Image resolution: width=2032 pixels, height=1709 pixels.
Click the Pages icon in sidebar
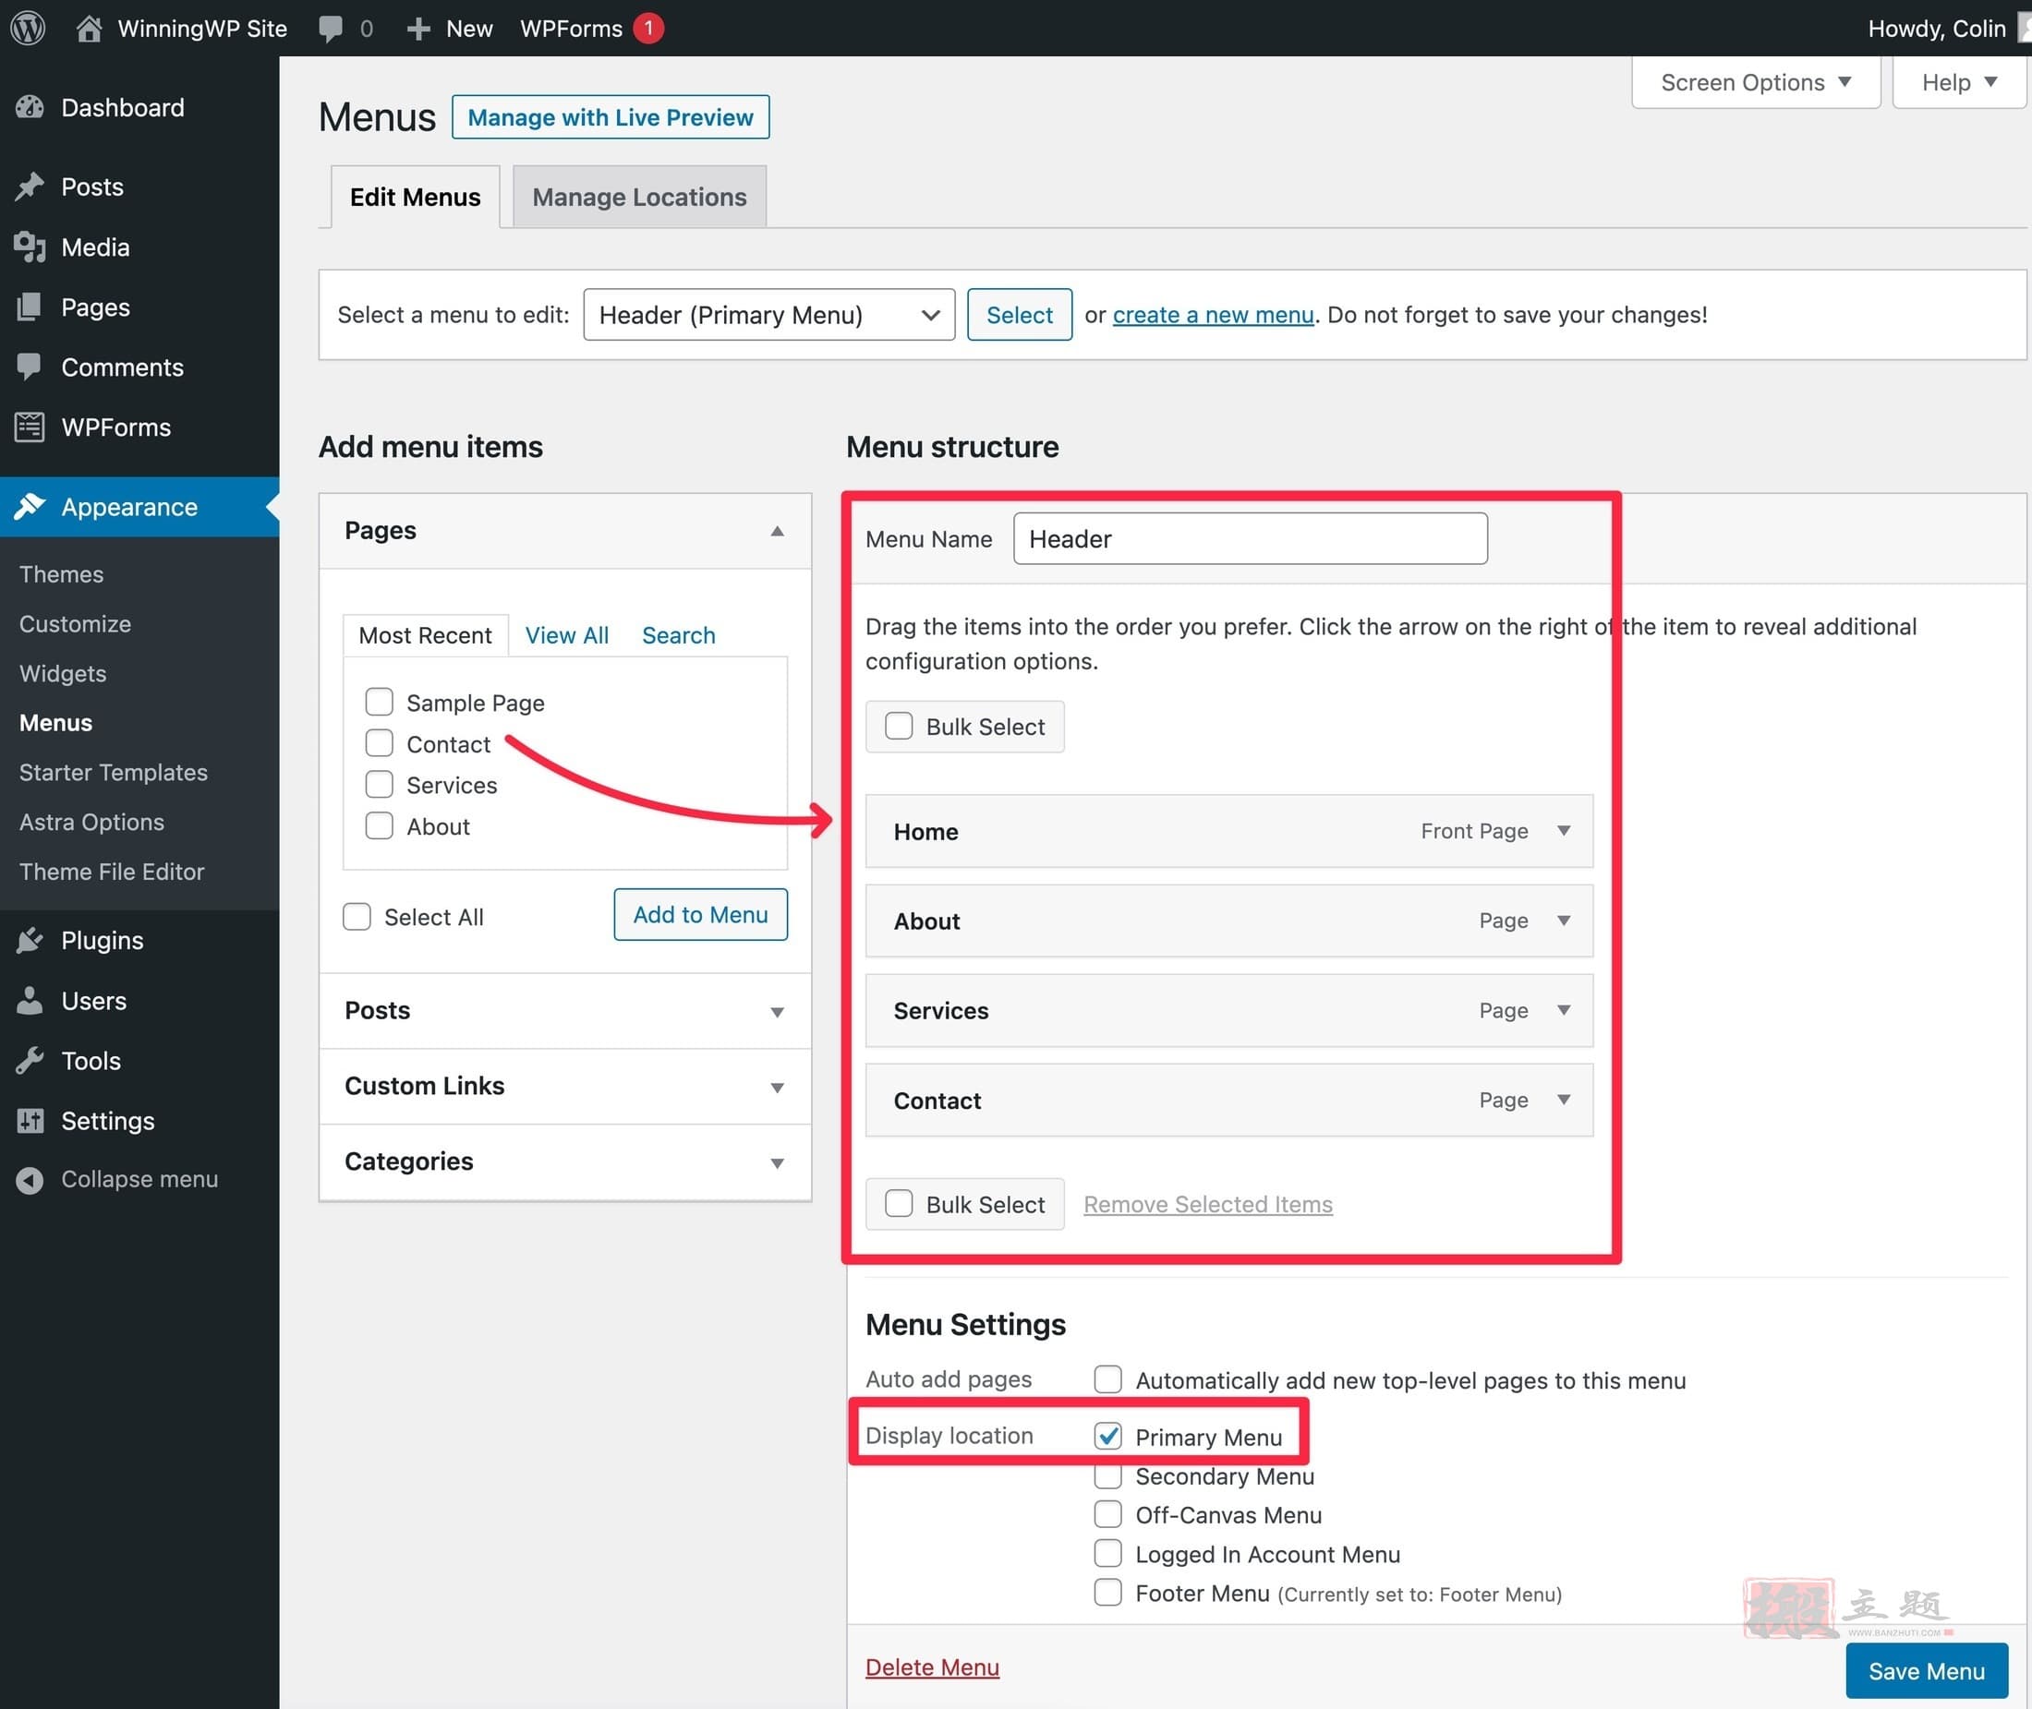click(x=30, y=307)
